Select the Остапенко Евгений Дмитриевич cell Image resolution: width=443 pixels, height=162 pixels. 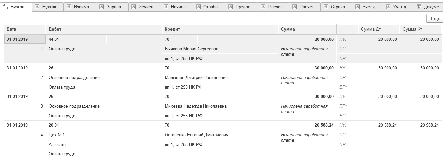click(197, 135)
